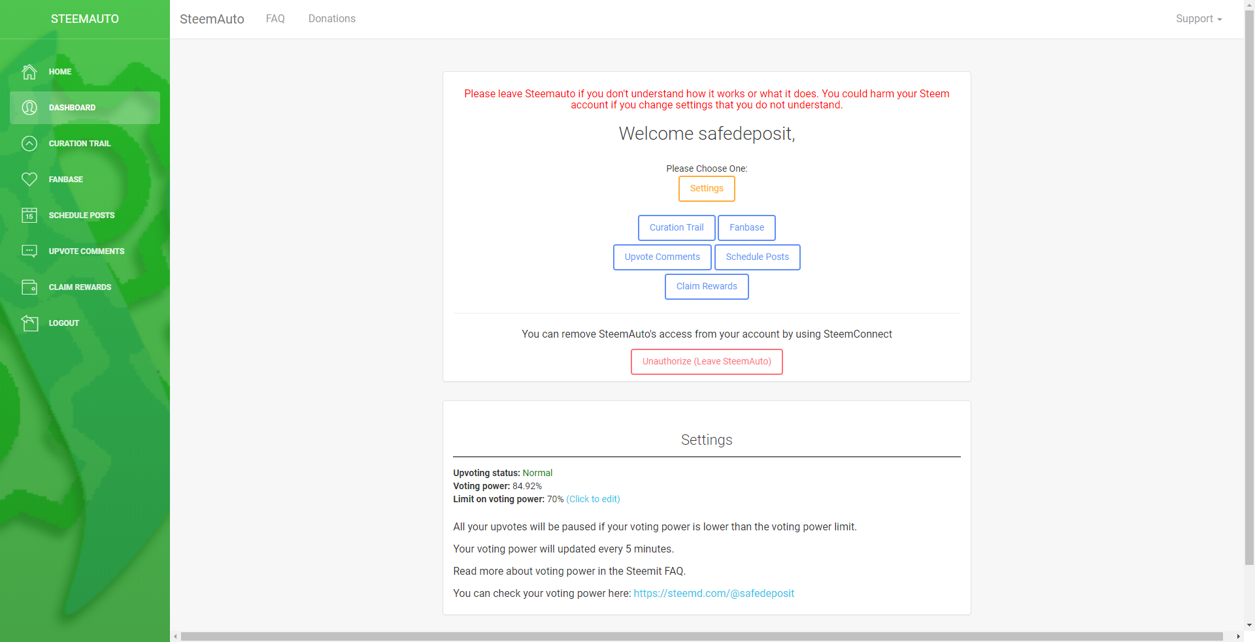Screen dimensions: 1255x642
Task: Click the 'remove SteemAuto's access' SteemConnect text
Action: (707, 334)
